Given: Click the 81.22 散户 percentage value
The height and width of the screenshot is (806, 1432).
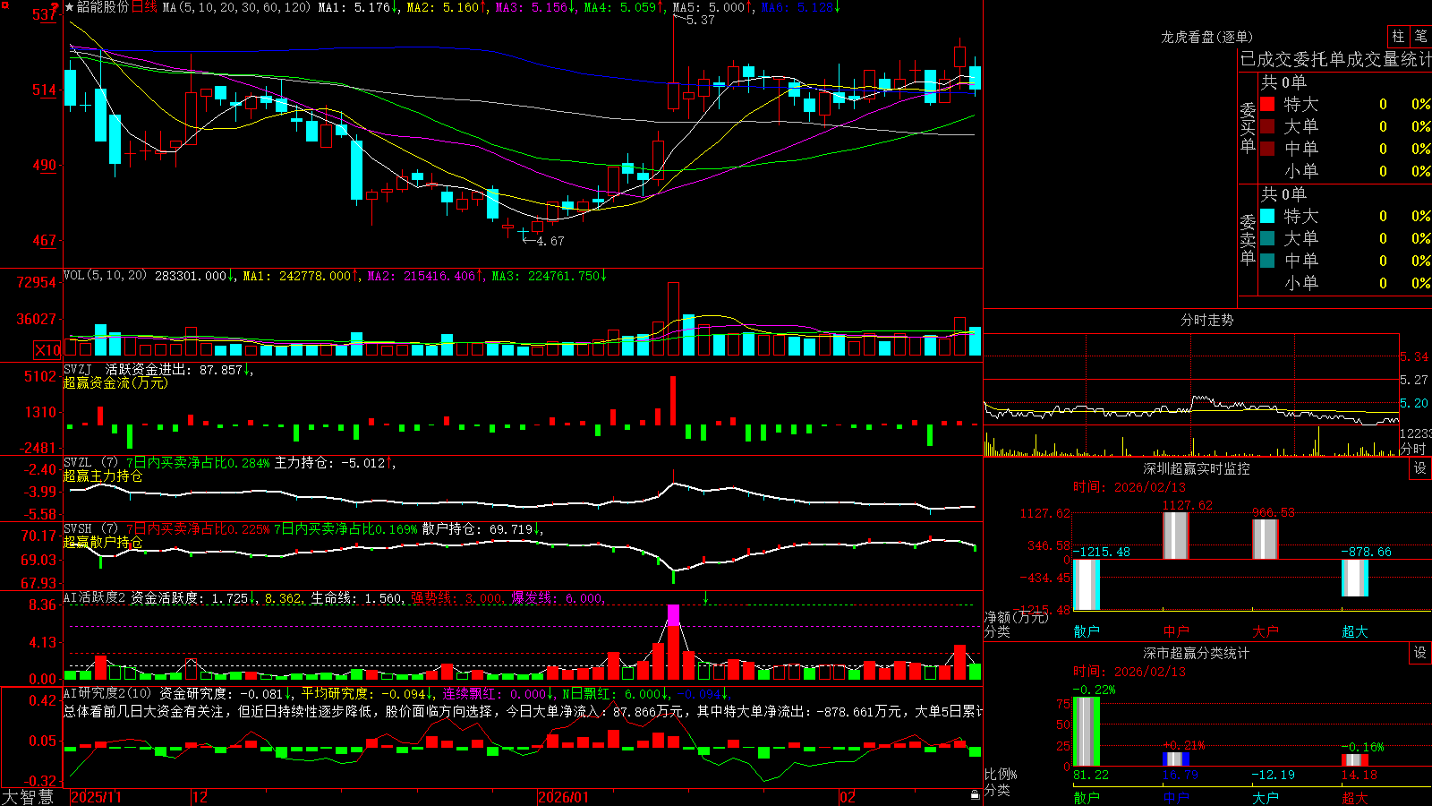Looking at the screenshot, I should 1091,775.
